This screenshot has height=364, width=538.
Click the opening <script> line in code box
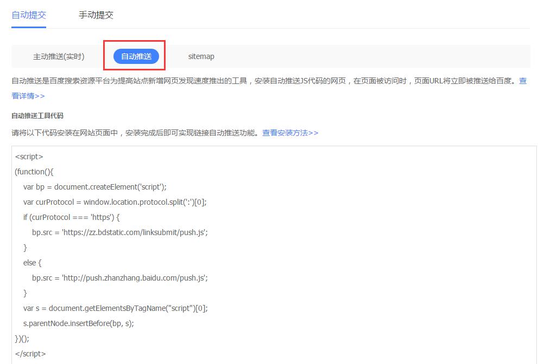tap(29, 157)
